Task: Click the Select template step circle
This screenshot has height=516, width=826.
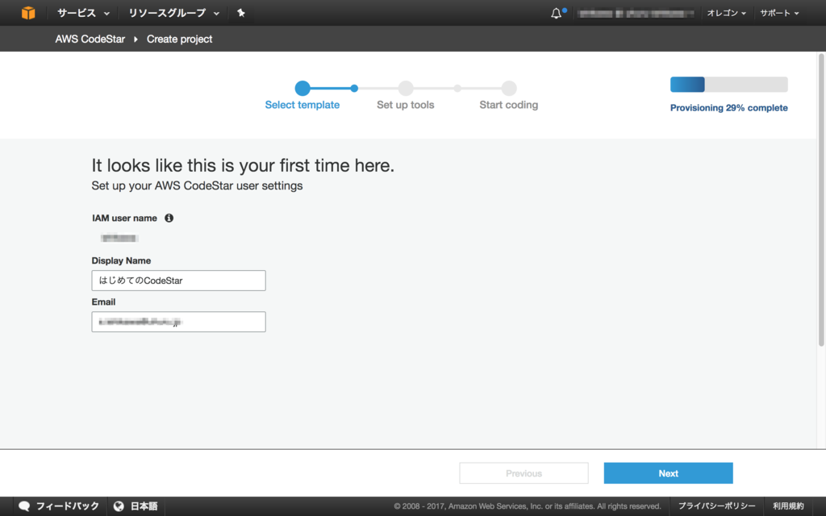Action: click(302, 88)
